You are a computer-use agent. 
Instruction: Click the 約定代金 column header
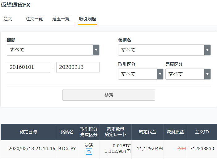click(147, 132)
